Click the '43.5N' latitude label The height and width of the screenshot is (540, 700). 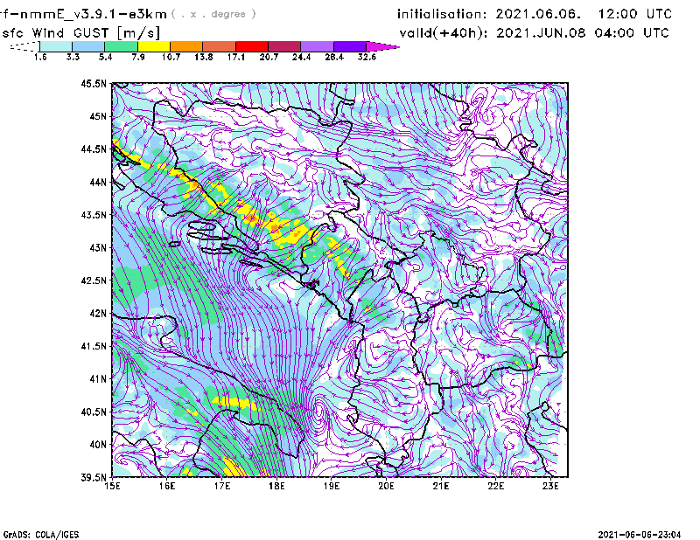[94, 215]
